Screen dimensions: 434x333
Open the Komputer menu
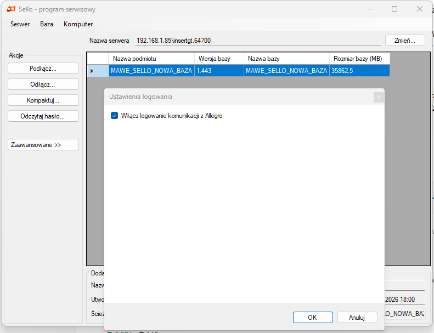click(x=78, y=24)
